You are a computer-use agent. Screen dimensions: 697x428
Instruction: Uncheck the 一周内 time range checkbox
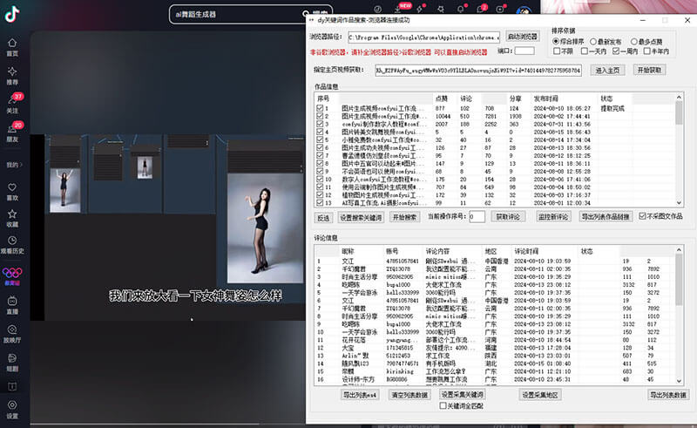[616, 51]
